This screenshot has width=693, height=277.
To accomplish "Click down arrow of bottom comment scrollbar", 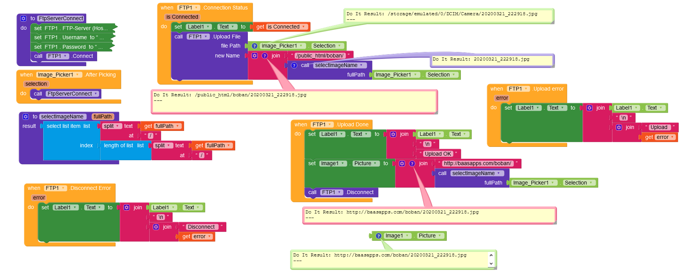I will [x=491, y=263].
